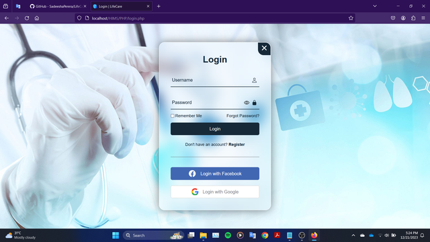Click the shield tracking protection icon
This screenshot has width=430, height=242.
pyautogui.click(x=79, y=18)
